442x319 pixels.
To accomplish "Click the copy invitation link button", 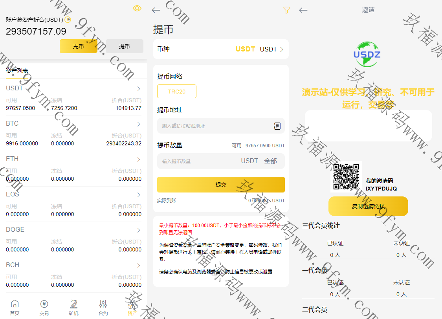I will [368, 206].
